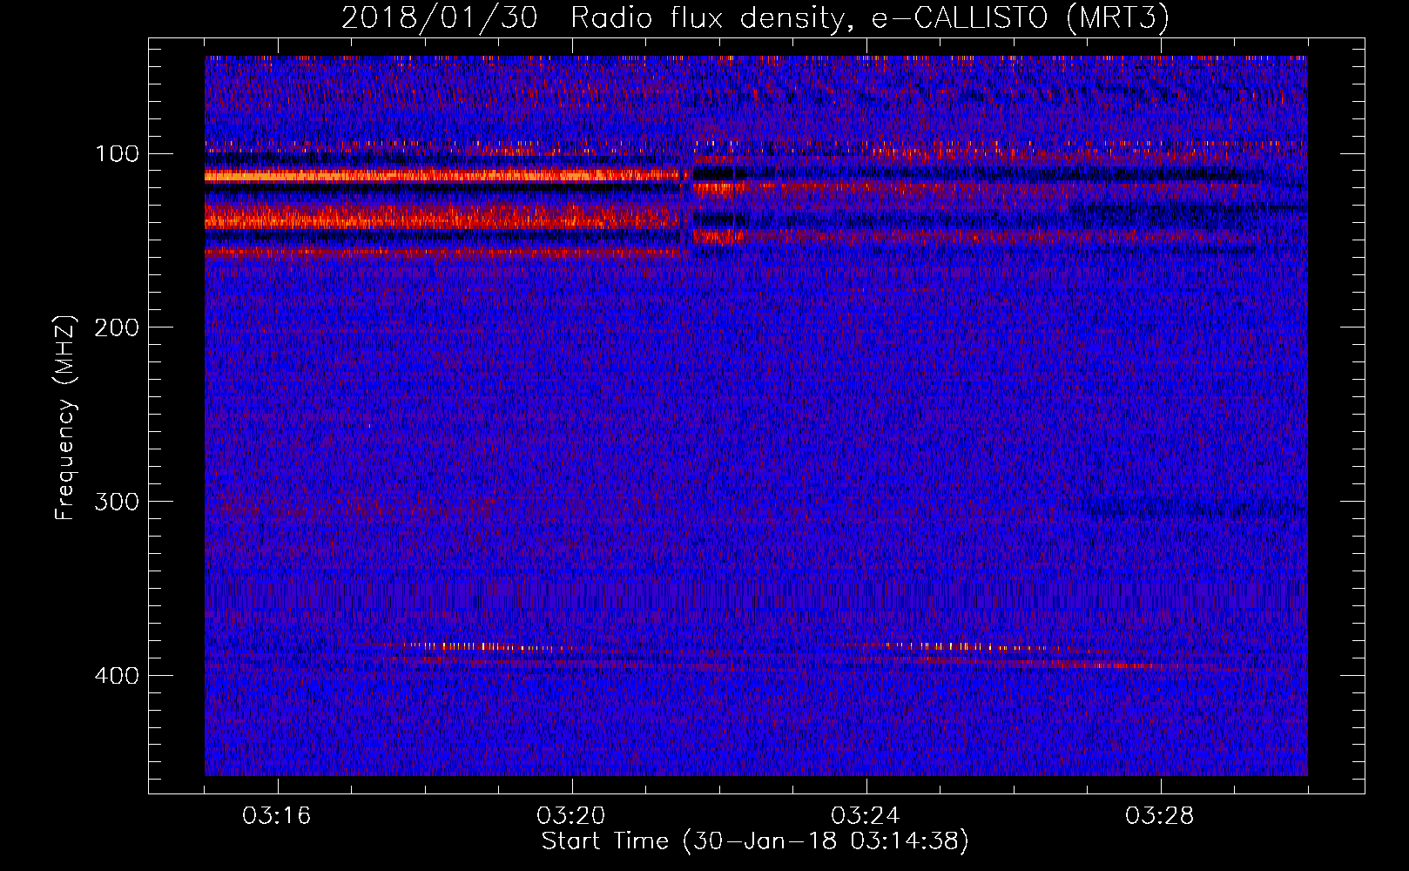1409x871 pixels.
Task: Click the 03:24 time tick label
Action: tap(866, 815)
